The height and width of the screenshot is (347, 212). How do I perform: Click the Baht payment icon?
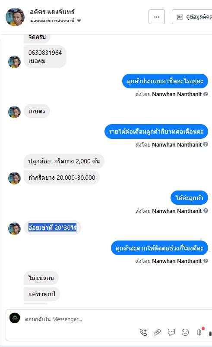(x=199, y=332)
